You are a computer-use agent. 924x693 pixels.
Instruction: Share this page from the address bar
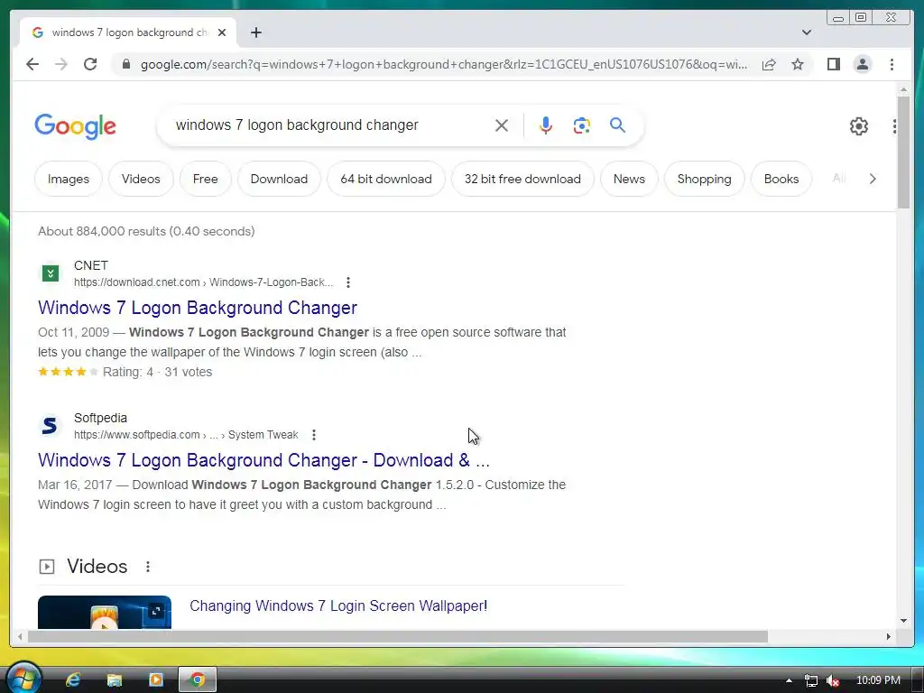click(769, 64)
